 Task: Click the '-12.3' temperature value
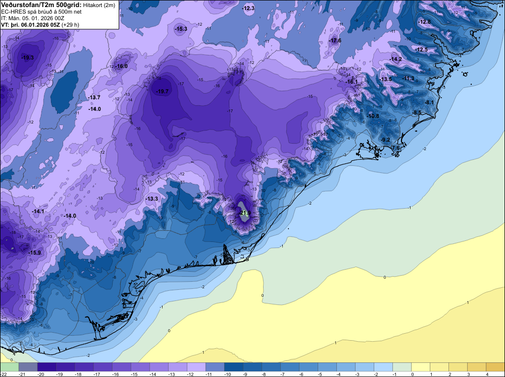coord(248,9)
